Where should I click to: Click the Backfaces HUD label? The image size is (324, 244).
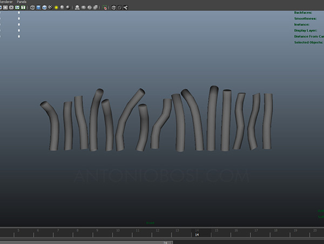303,12
